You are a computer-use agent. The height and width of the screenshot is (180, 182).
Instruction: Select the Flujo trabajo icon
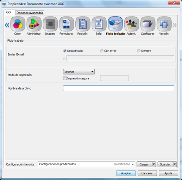(115, 24)
